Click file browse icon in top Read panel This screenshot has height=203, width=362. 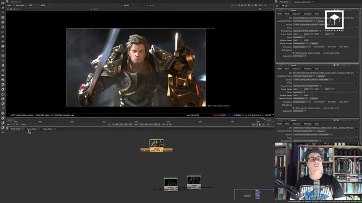(x=356, y=17)
